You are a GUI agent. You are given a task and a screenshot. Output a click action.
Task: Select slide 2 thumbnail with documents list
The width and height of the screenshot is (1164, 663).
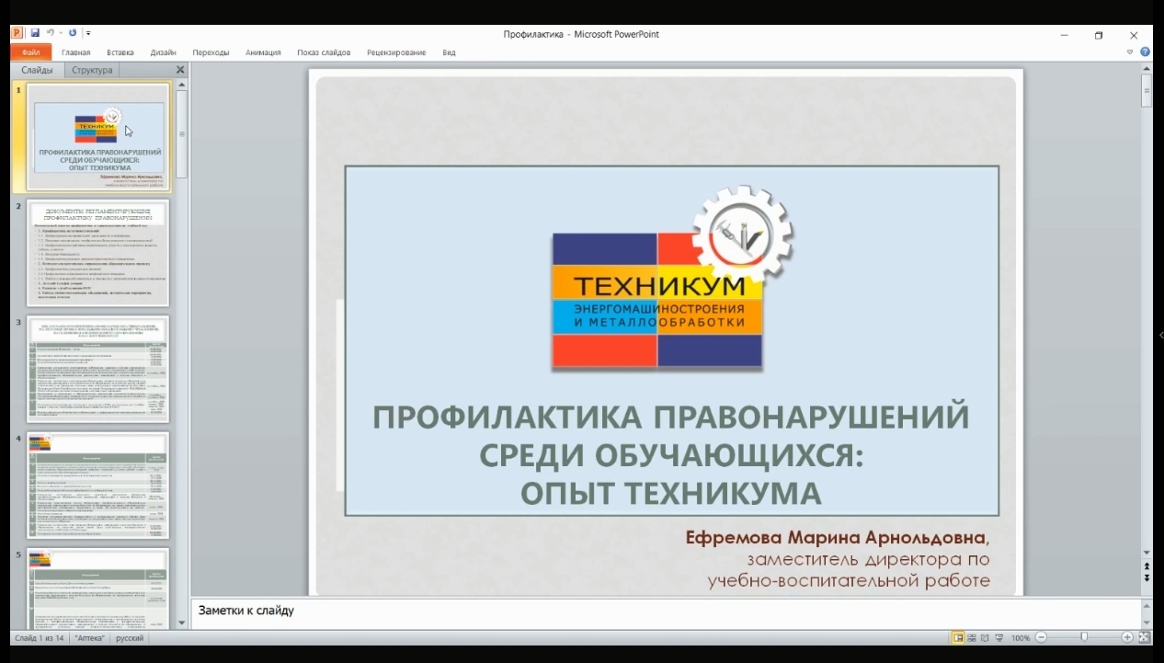point(99,253)
